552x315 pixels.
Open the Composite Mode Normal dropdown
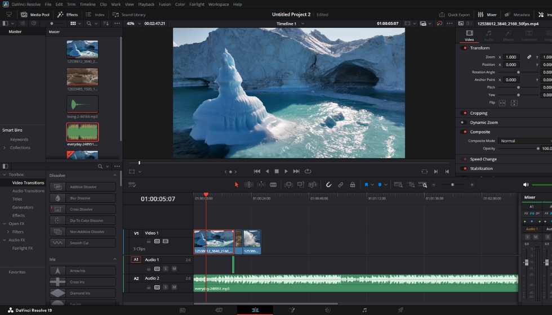coord(525,141)
